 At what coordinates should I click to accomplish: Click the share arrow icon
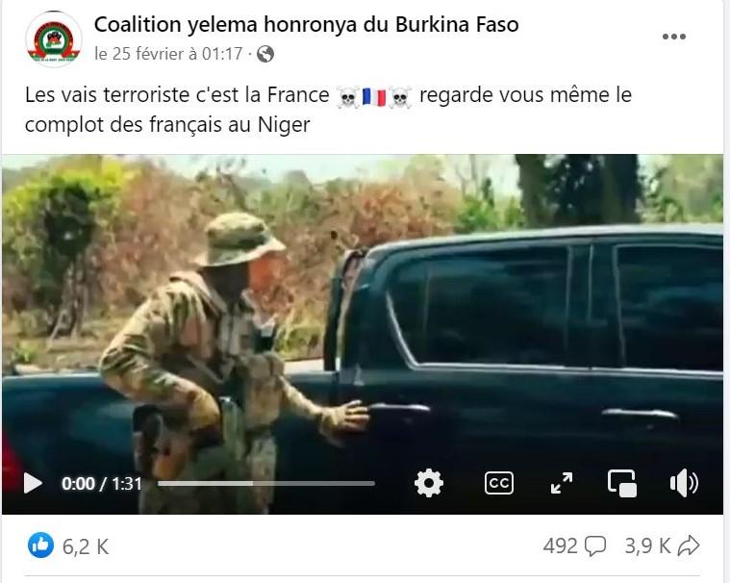[689, 545]
